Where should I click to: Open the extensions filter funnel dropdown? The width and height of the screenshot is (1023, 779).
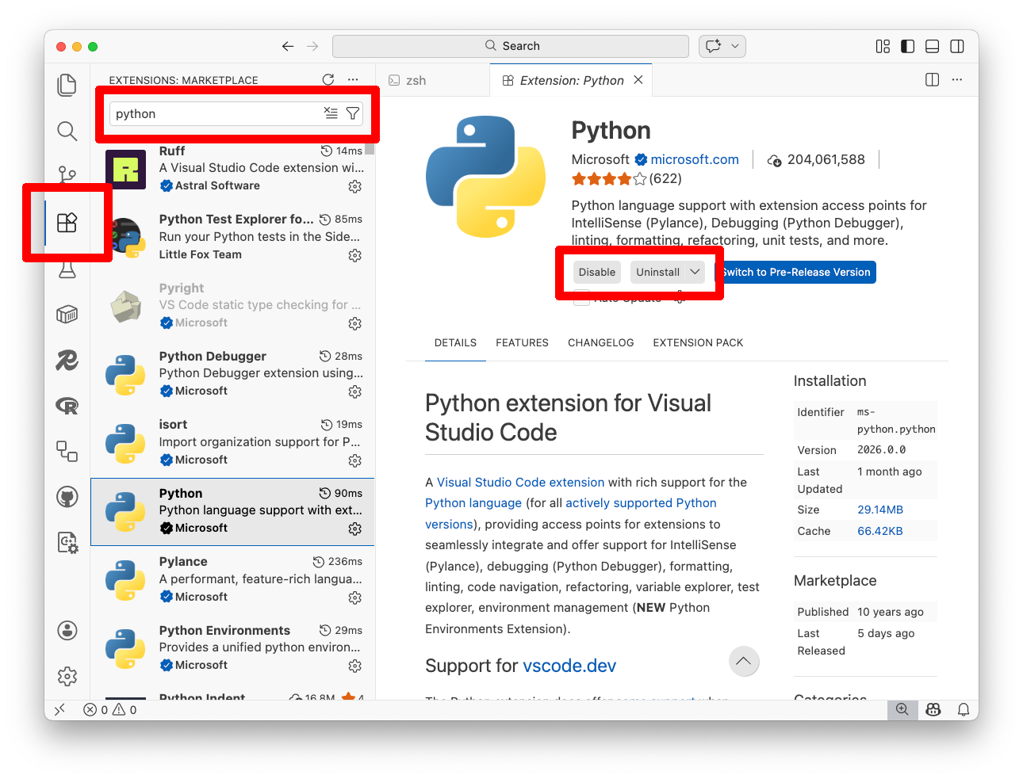(352, 113)
